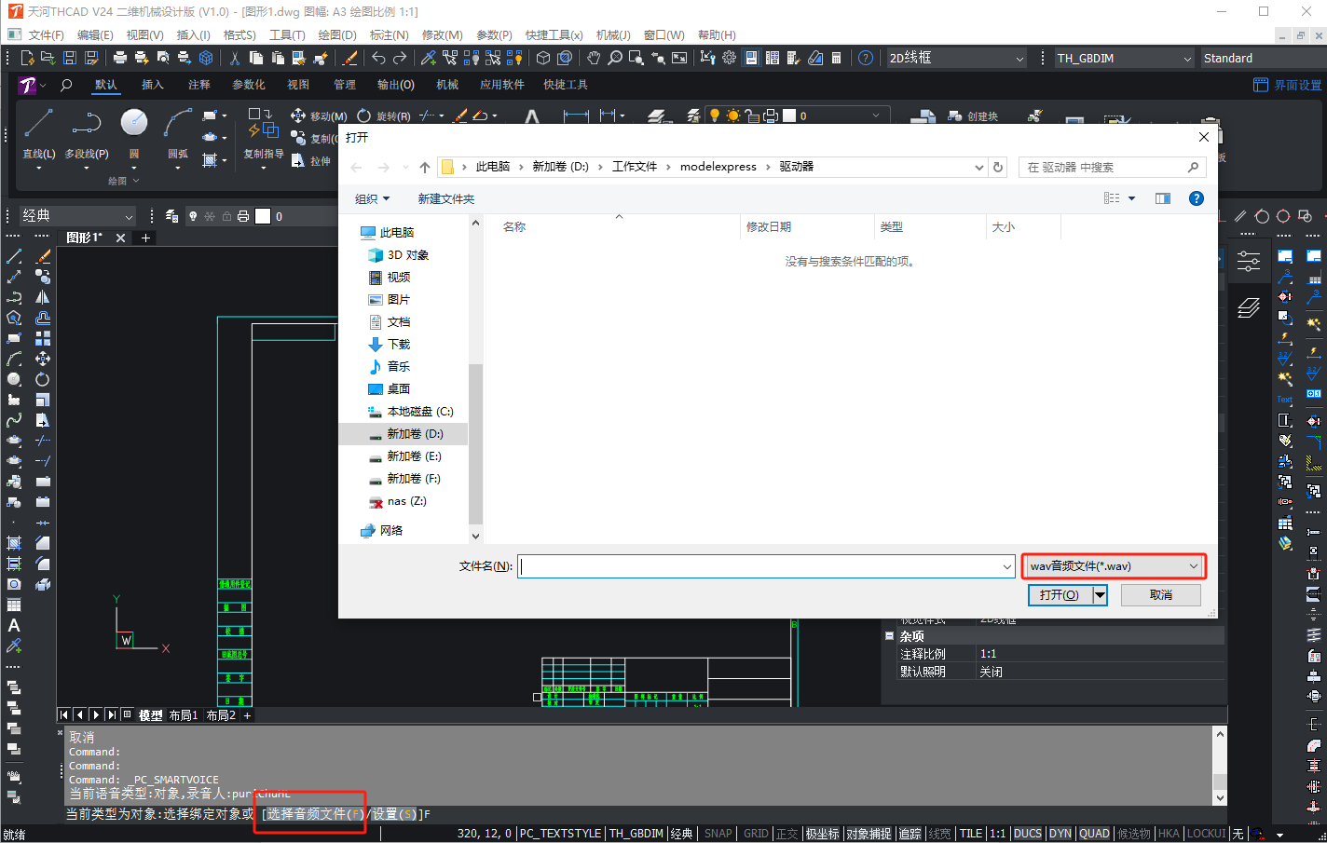The height and width of the screenshot is (843, 1327).
Task: Switch to the 布局1 layout tab
Action: [183, 715]
